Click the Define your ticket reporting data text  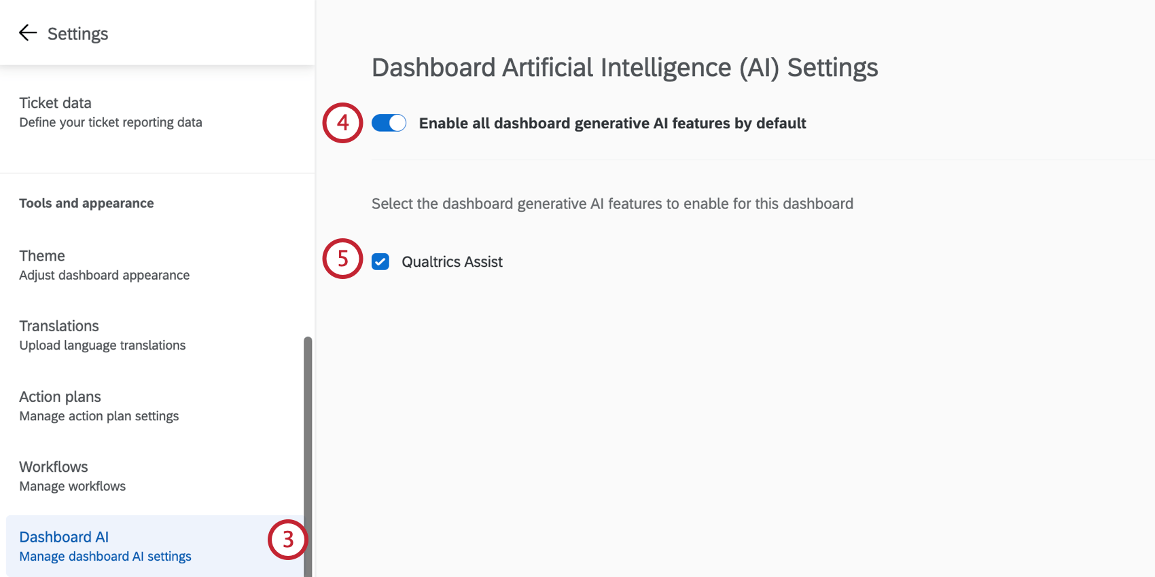pyautogui.click(x=111, y=122)
